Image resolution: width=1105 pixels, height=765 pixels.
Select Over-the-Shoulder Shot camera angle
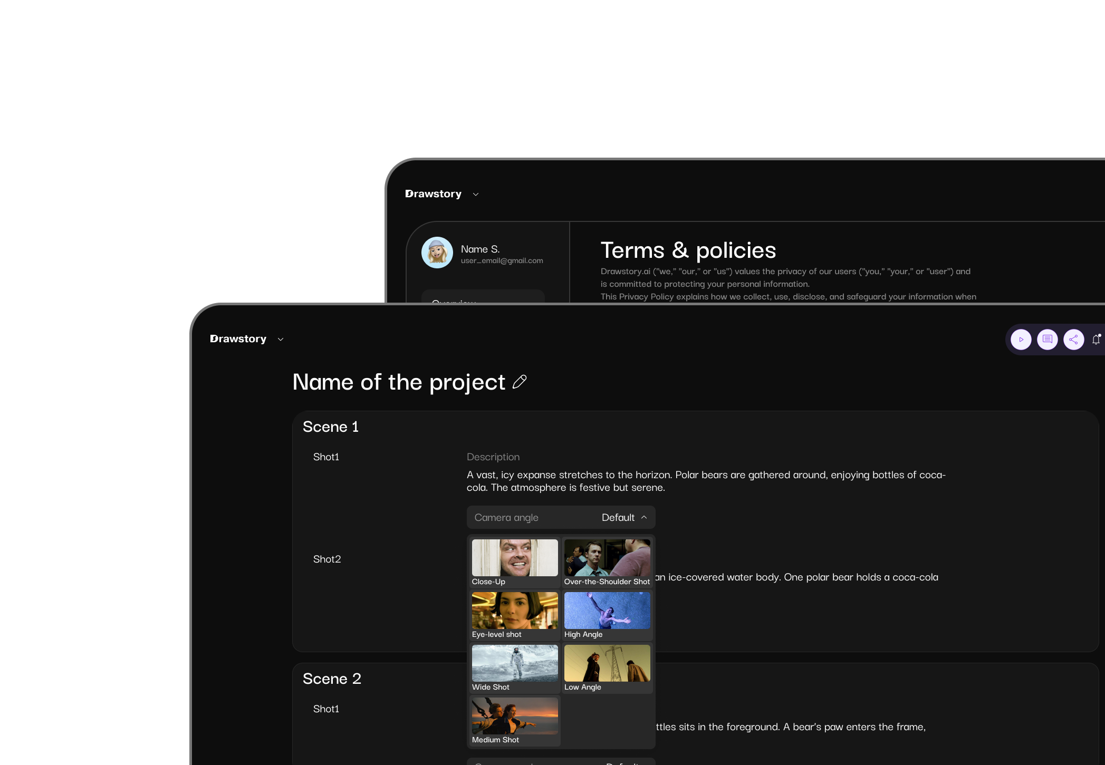(x=607, y=563)
